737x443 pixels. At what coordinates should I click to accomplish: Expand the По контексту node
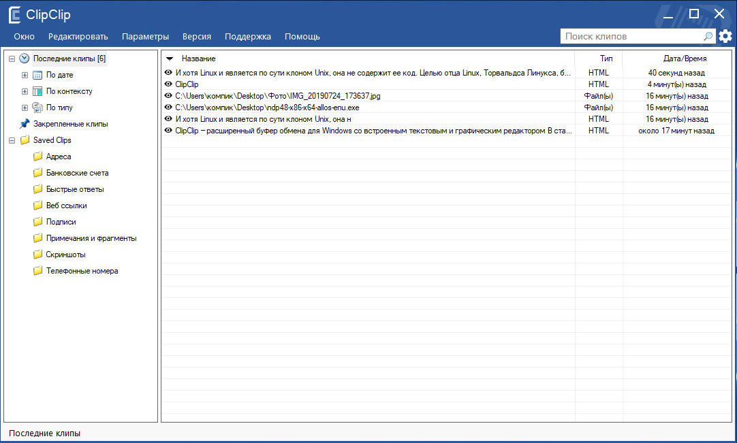pyautogui.click(x=25, y=92)
